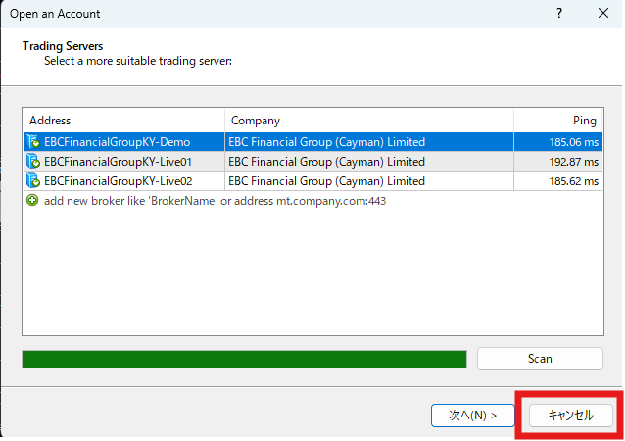Sort servers by Company column header
This screenshot has height=441, width=625.
tap(369, 121)
